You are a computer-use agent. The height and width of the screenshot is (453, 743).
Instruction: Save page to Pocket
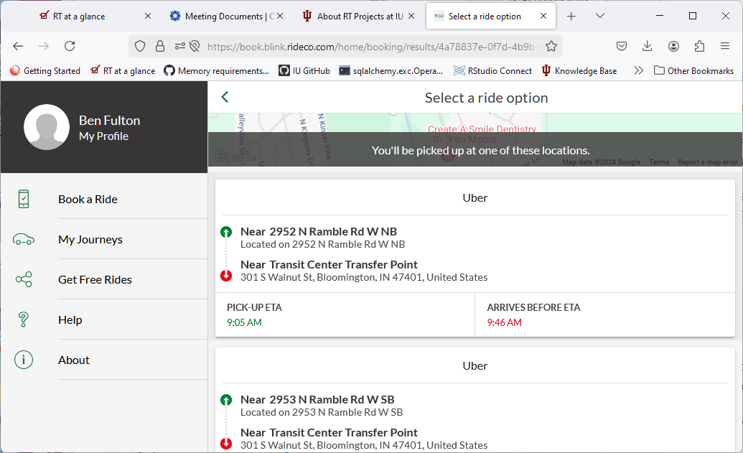click(622, 46)
